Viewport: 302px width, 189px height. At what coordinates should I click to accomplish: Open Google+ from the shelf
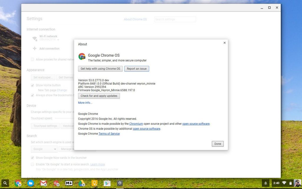point(56,183)
